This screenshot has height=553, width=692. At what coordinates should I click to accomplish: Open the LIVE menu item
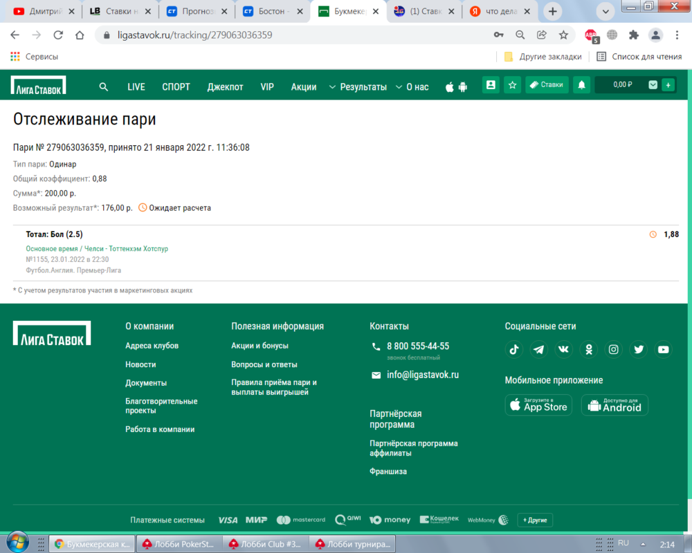pyautogui.click(x=136, y=87)
